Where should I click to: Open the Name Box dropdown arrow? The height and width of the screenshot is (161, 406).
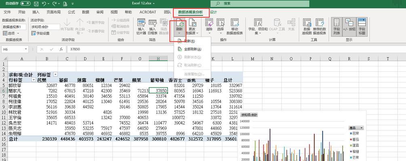pyautogui.click(x=26, y=49)
